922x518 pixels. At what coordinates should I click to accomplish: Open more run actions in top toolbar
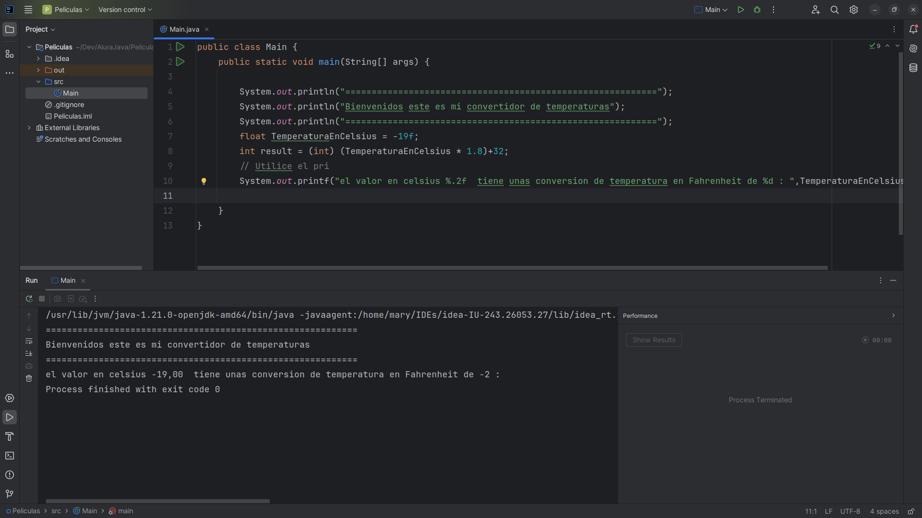click(773, 10)
